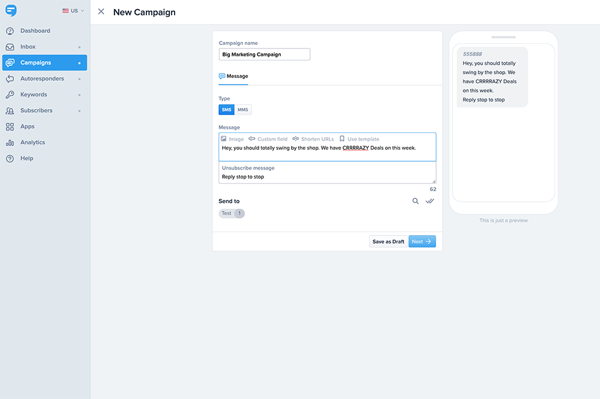
Task: Click the Autoresponders reply-arrow icon
Action: (x=10, y=78)
